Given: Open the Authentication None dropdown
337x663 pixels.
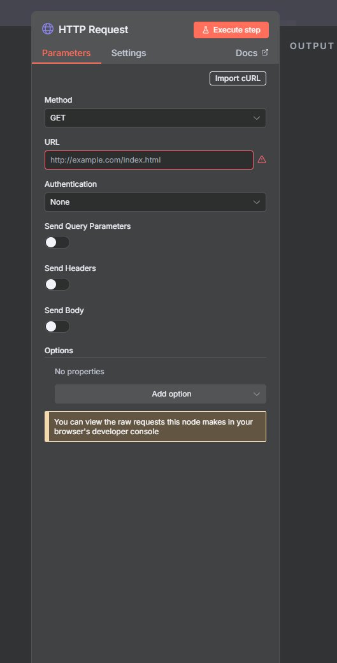Looking at the screenshot, I should click(x=155, y=202).
